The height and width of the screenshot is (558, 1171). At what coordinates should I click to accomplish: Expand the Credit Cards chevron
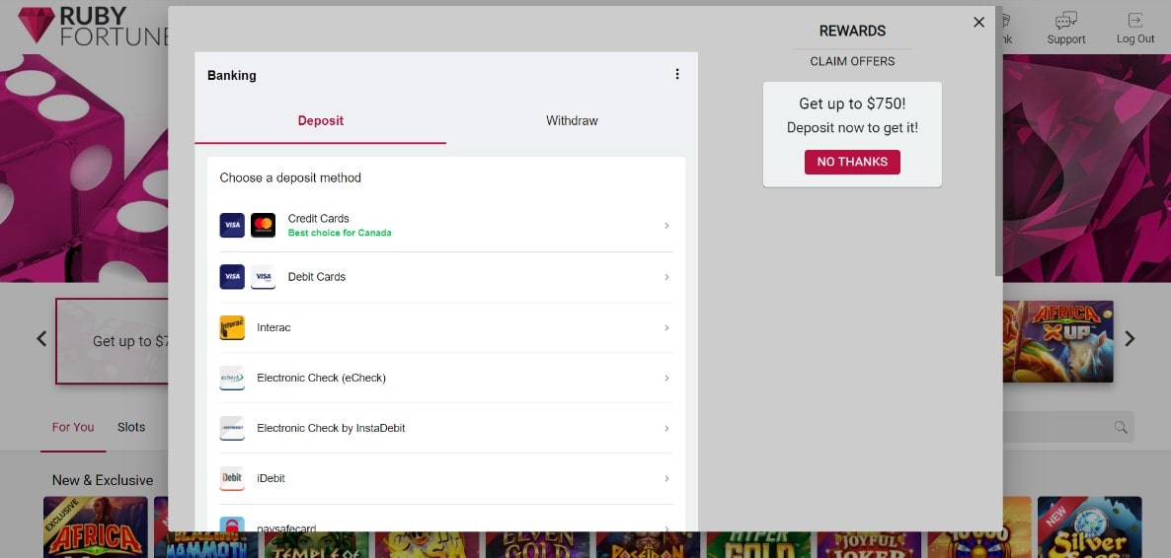coord(666,226)
